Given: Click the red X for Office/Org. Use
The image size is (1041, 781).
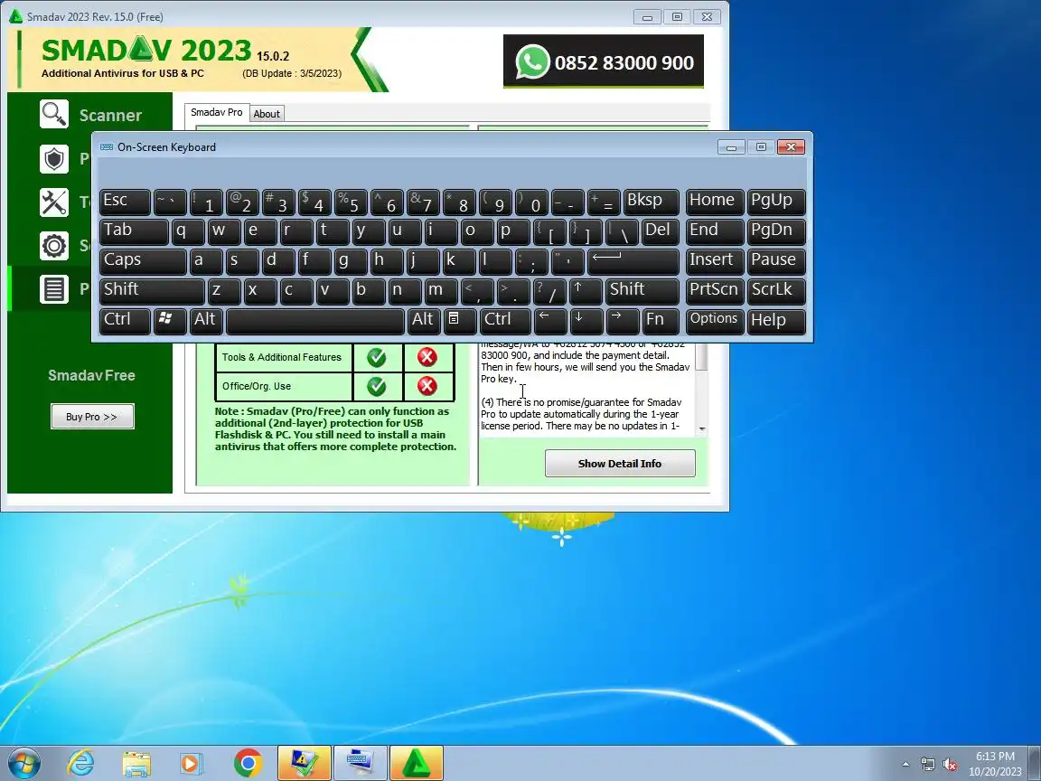Looking at the screenshot, I should pyautogui.click(x=427, y=386).
